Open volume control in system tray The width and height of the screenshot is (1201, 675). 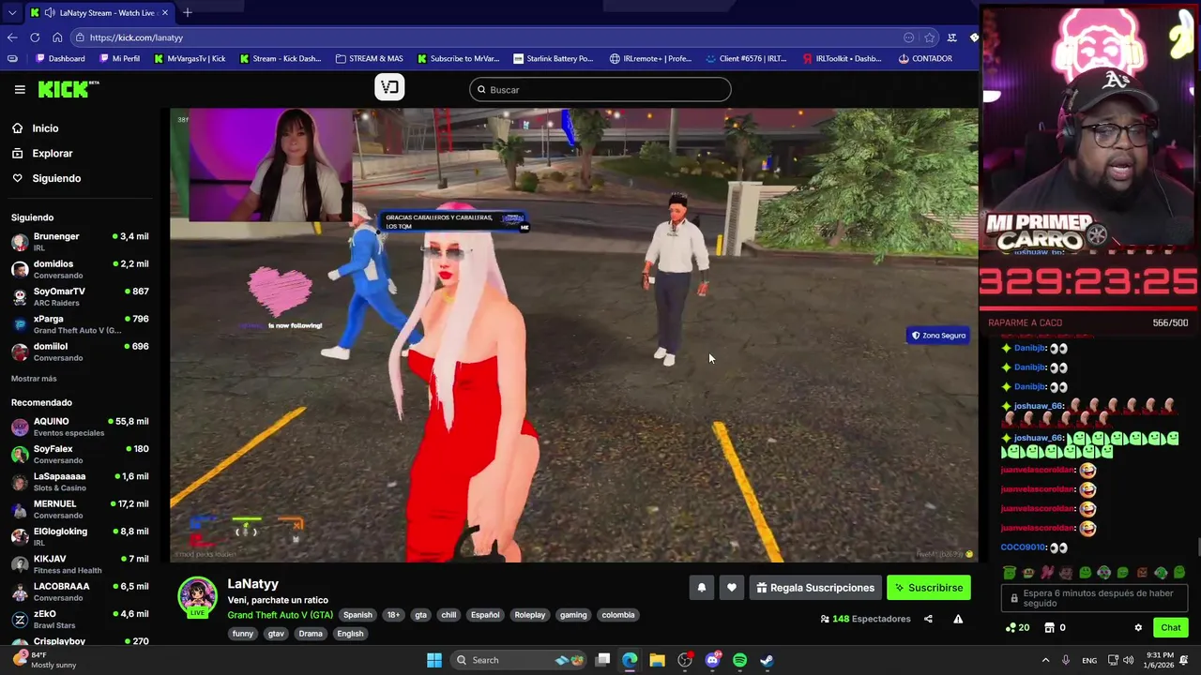tap(1129, 660)
